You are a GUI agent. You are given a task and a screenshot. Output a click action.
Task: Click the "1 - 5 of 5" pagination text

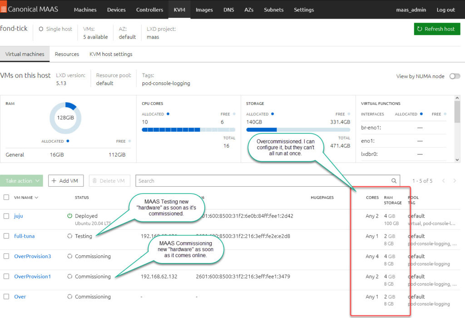pyautogui.click(x=422, y=181)
